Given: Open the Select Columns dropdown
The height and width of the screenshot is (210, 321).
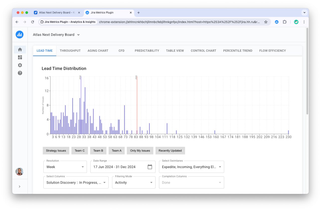Looking at the screenshot, I should pyautogui.click(x=76, y=182).
